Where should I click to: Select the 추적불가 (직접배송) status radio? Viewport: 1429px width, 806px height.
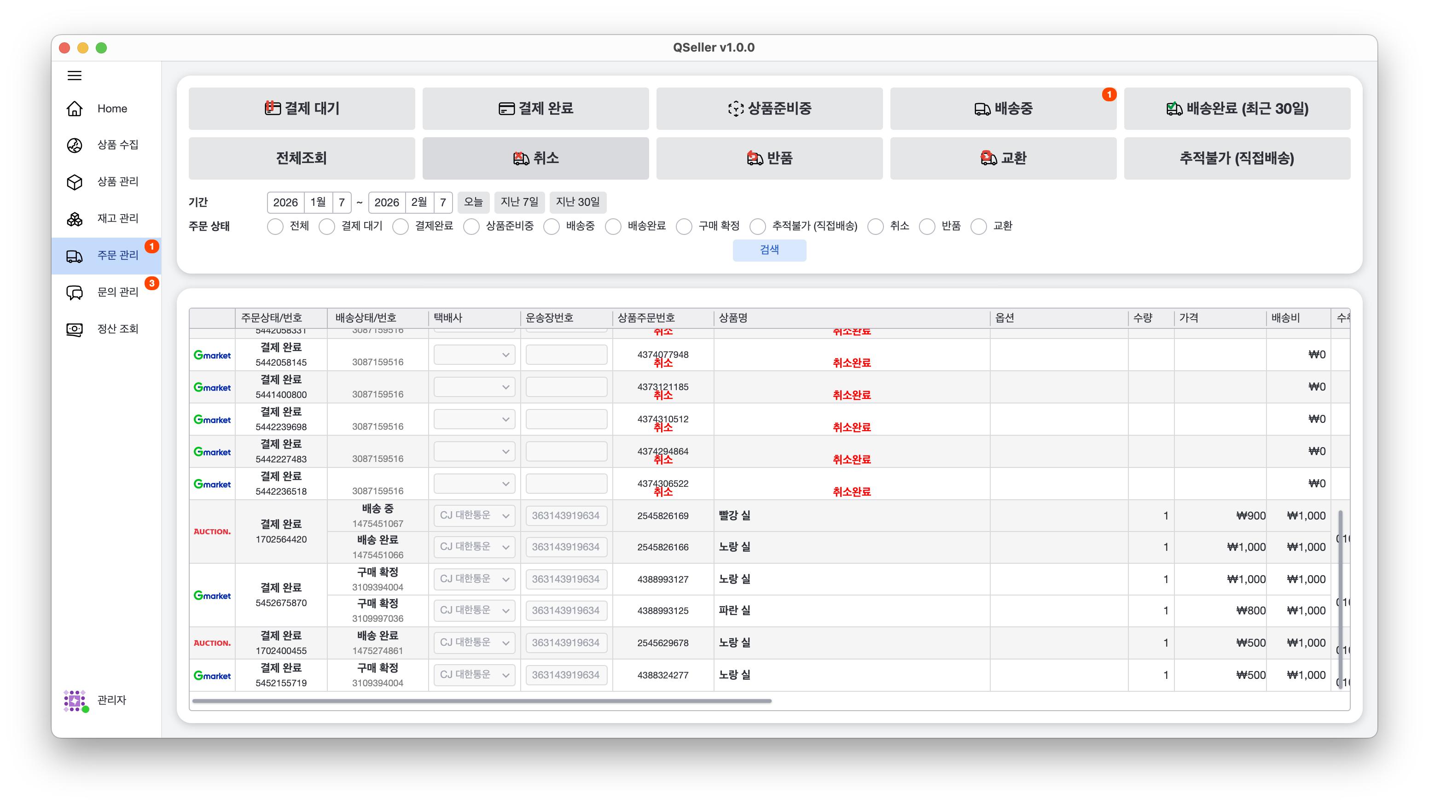[x=758, y=227]
